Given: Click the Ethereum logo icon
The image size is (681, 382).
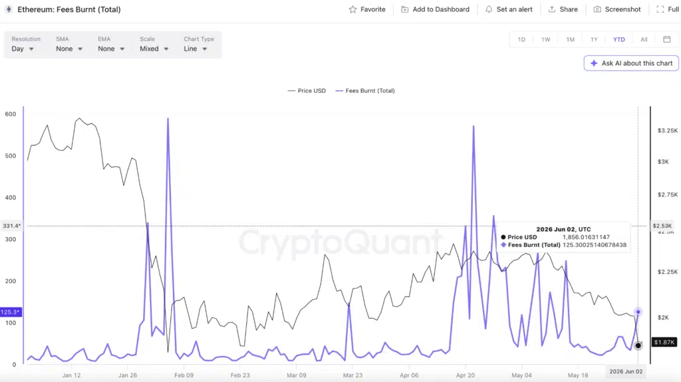Looking at the screenshot, I should (x=9, y=9).
